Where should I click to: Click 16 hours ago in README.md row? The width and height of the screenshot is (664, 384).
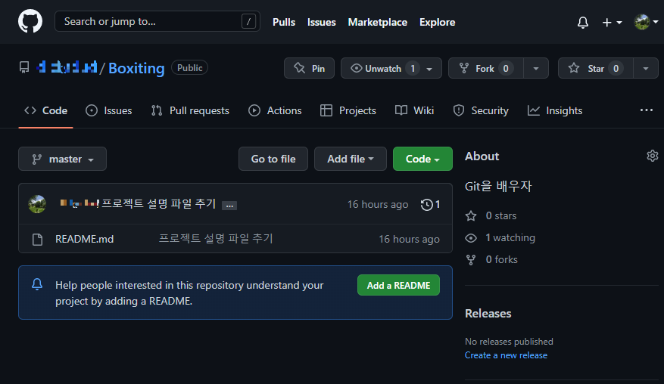coord(409,239)
